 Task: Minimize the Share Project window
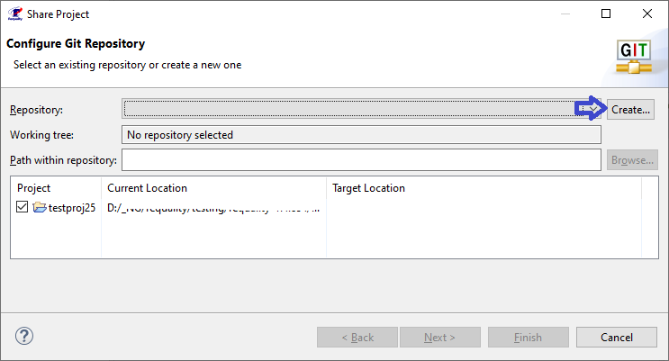tap(565, 14)
